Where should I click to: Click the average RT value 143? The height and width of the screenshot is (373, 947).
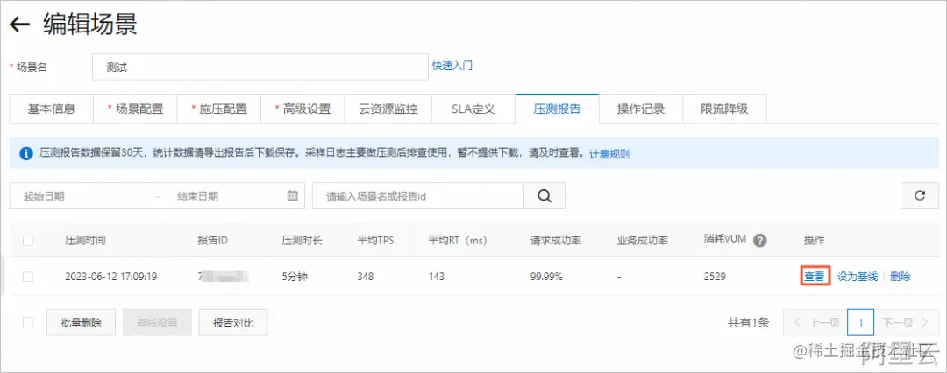(x=437, y=277)
